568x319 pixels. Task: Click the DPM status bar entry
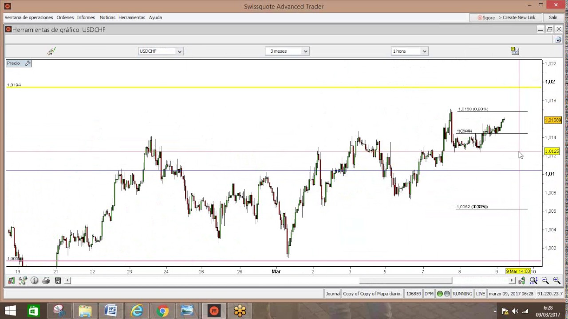(429, 294)
